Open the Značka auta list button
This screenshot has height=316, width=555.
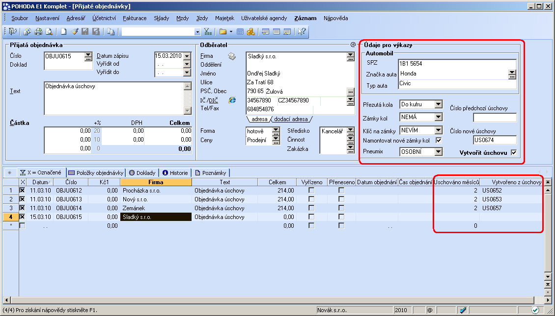pos(512,74)
